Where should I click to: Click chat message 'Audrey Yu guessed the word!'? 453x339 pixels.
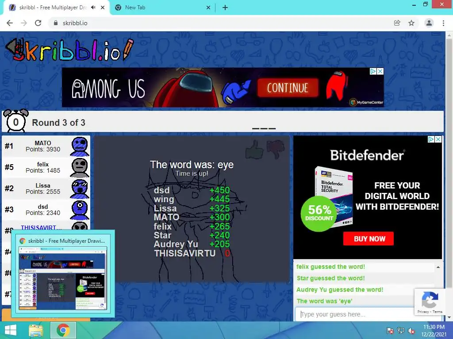340,290
